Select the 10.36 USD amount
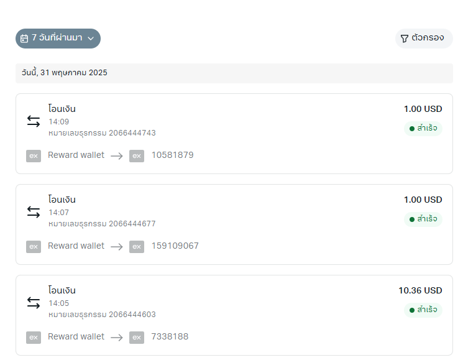The height and width of the screenshot is (360, 463). pyautogui.click(x=420, y=290)
